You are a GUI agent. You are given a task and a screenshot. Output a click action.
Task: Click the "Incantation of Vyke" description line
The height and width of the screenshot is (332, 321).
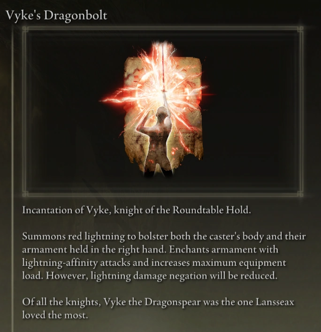(137, 211)
